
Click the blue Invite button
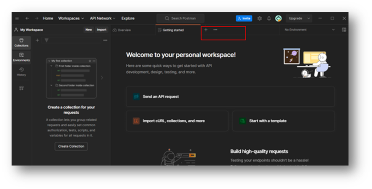[x=244, y=19]
